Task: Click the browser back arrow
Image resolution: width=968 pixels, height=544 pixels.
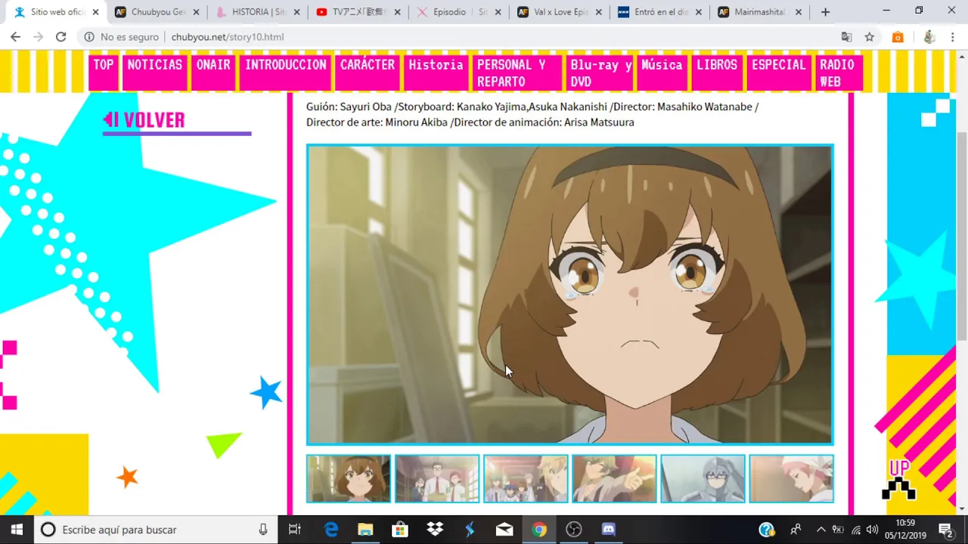Action: [x=15, y=37]
